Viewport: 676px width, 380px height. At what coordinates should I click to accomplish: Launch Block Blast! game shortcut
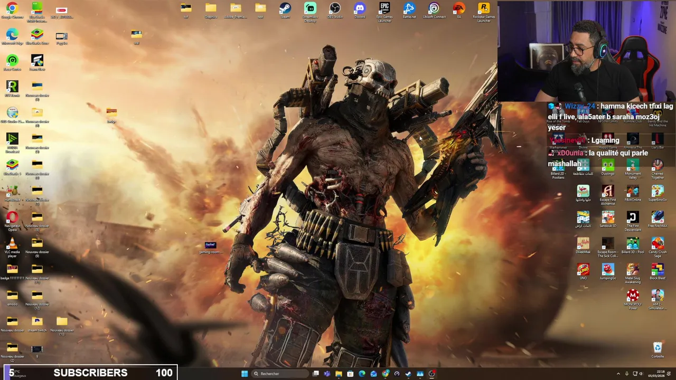coord(658,272)
